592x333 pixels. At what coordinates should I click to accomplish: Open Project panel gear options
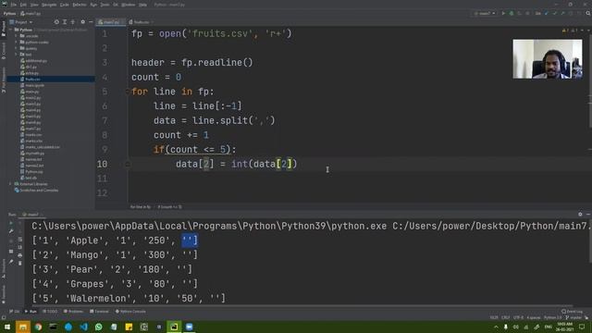(x=83, y=22)
